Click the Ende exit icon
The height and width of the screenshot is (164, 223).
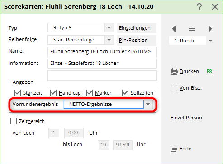pyautogui.click(x=174, y=149)
